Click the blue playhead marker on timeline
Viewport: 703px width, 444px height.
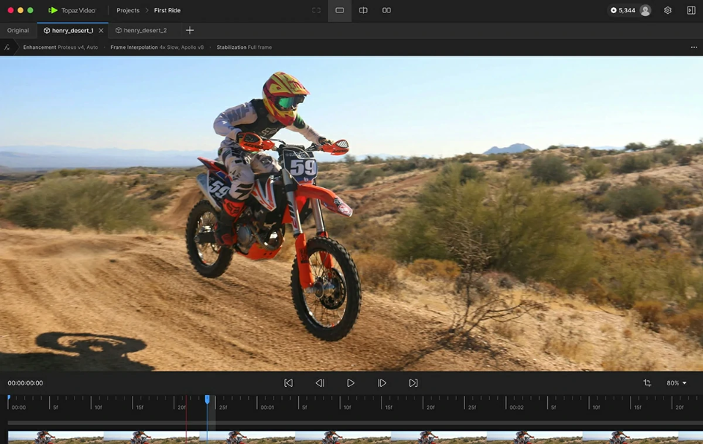[207, 399]
